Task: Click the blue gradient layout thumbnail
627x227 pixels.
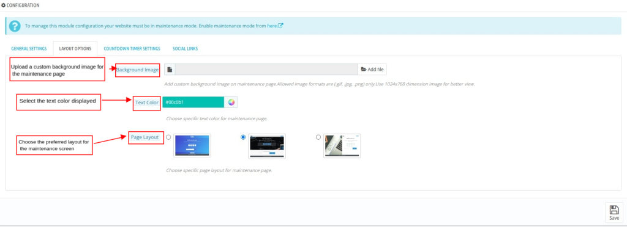Action: click(192, 146)
